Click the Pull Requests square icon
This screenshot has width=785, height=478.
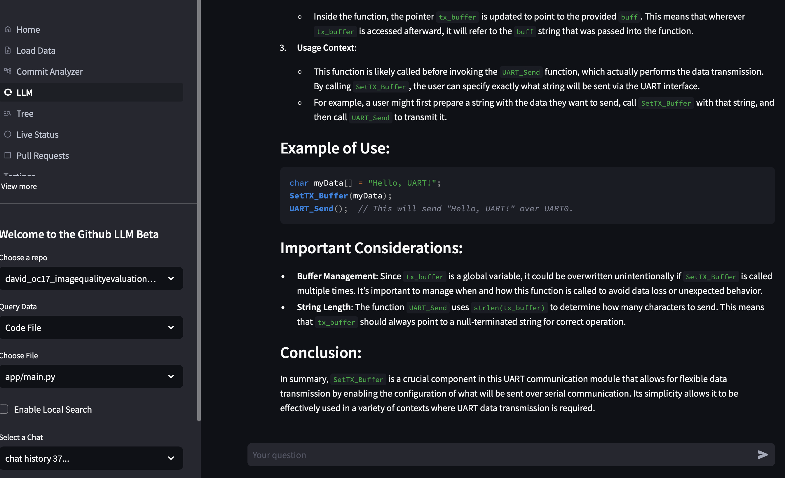pos(8,155)
